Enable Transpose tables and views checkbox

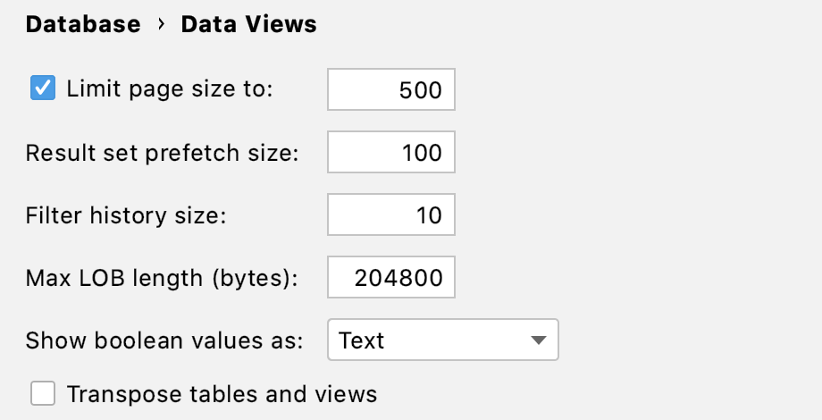[43, 394]
